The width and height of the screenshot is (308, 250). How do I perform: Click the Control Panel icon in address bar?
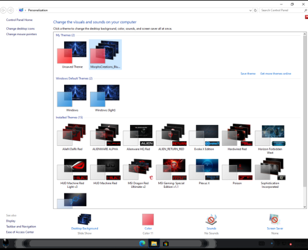pos(21,10)
